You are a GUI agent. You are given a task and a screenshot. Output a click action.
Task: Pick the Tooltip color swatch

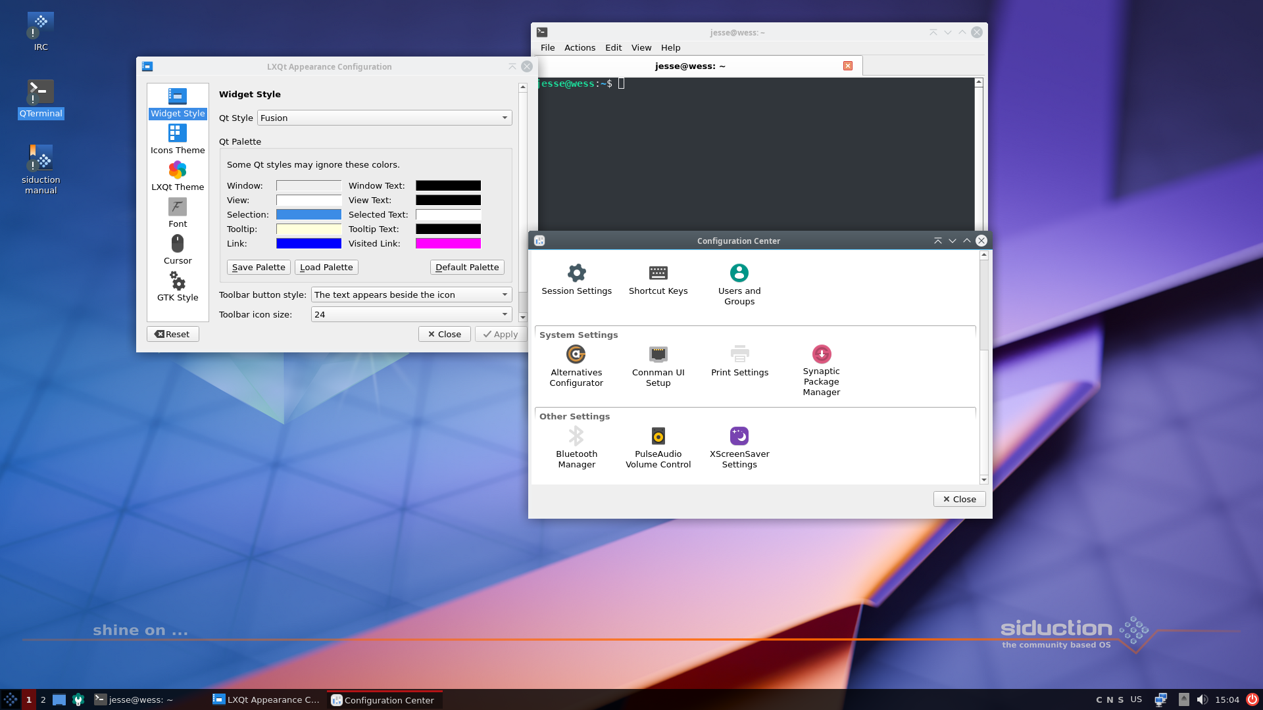click(x=309, y=229)
